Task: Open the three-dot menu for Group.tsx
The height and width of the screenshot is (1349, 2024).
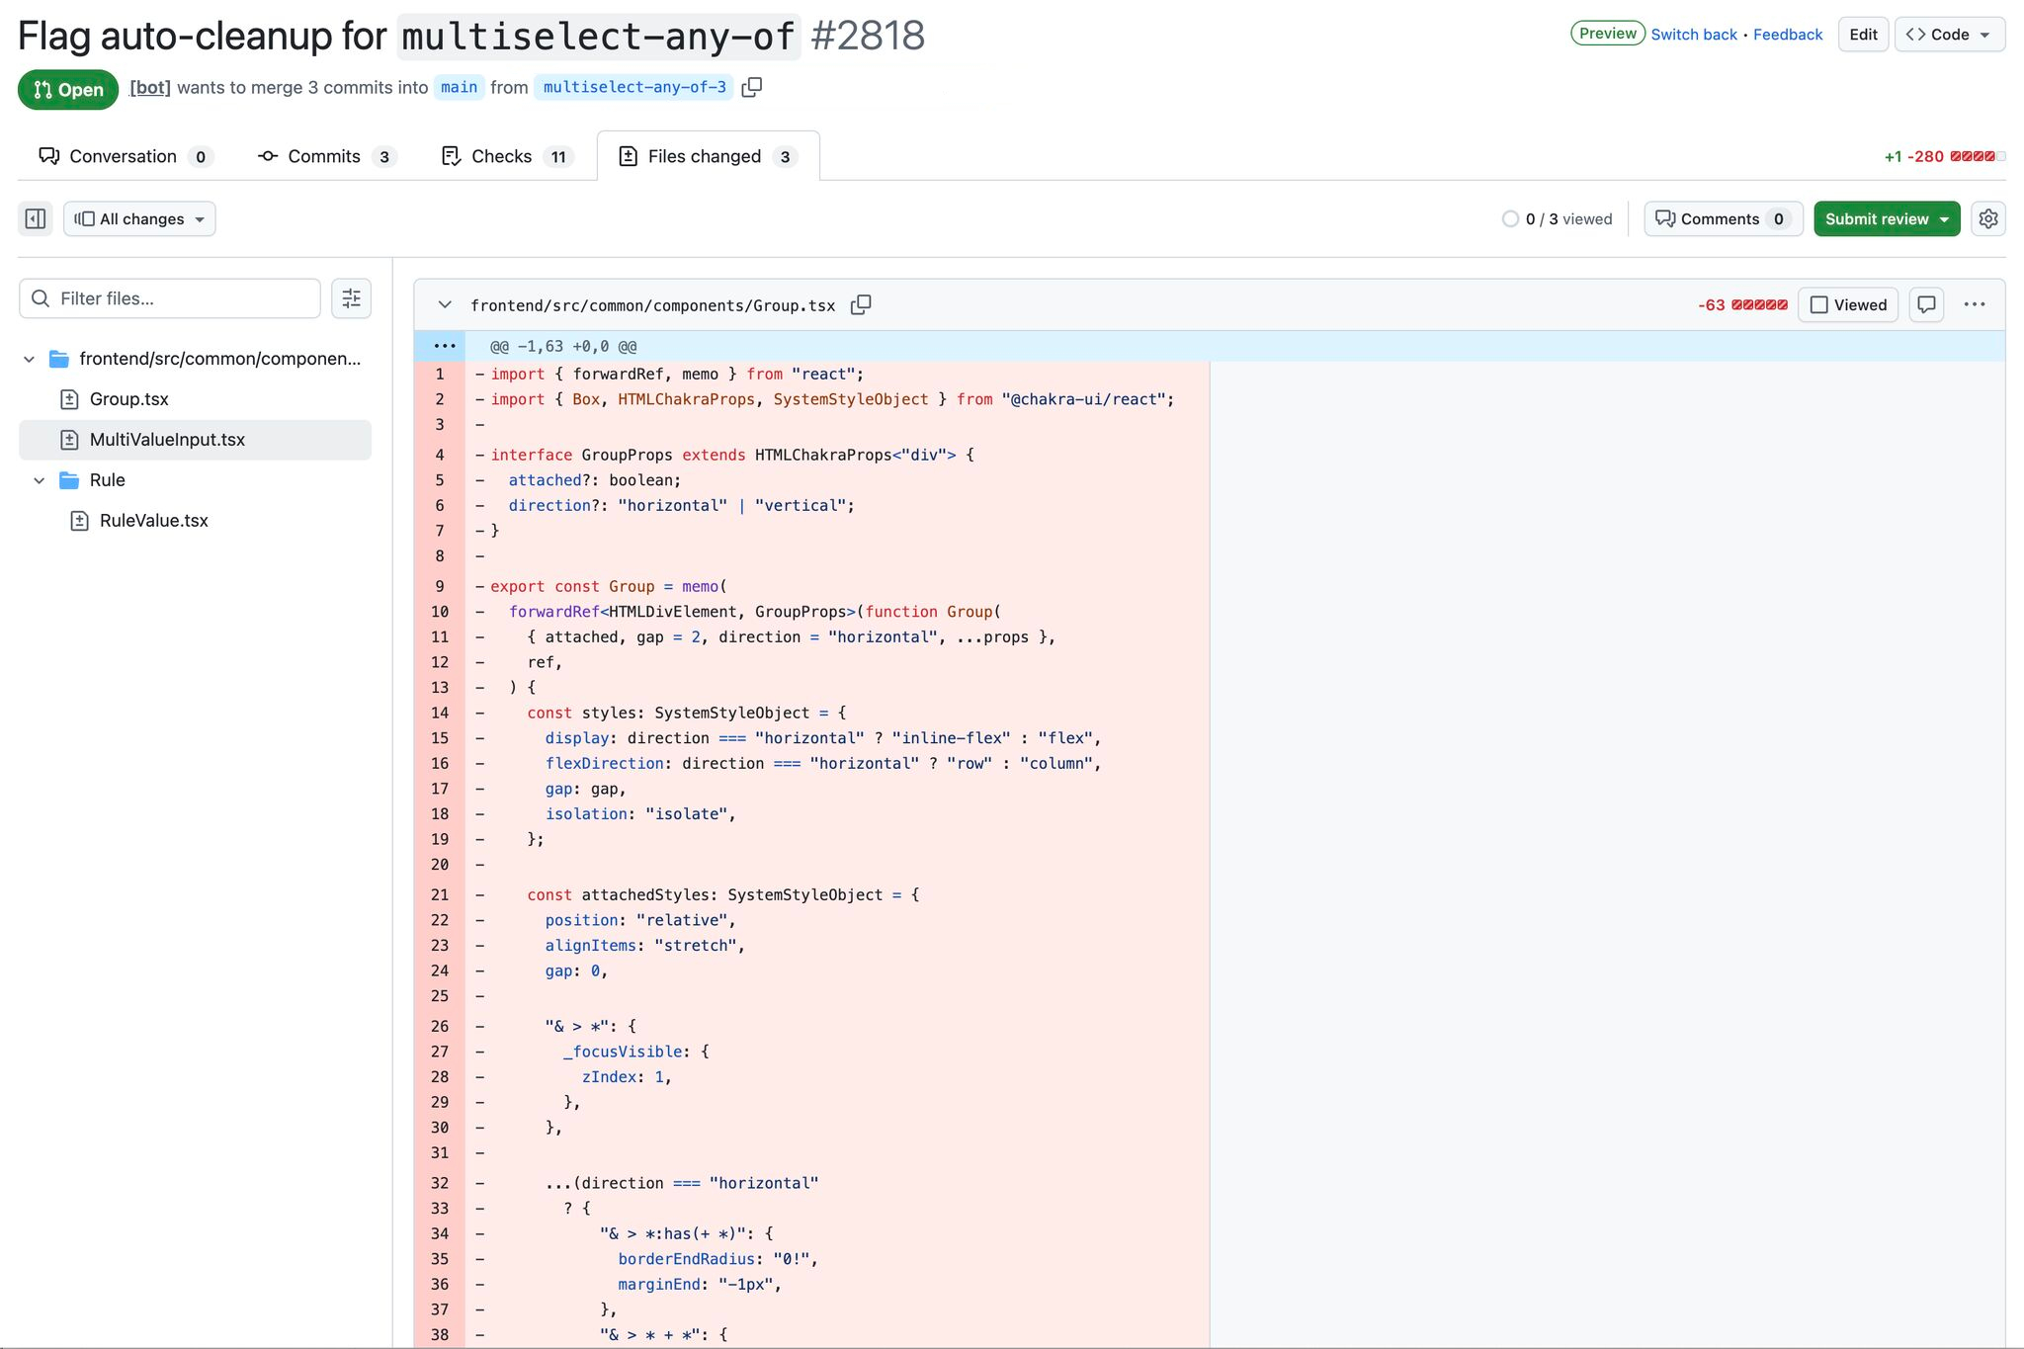Action: [x=1974, y=304]
